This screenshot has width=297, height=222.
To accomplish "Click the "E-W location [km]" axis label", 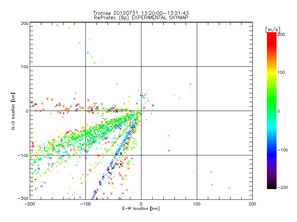I will [141, 209].
